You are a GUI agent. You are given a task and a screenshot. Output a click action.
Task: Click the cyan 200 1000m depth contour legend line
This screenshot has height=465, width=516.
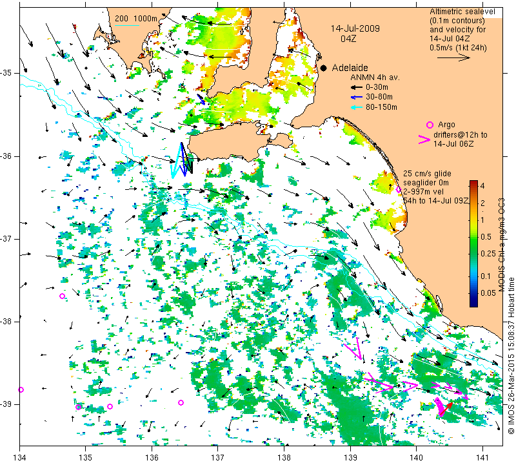126,25
